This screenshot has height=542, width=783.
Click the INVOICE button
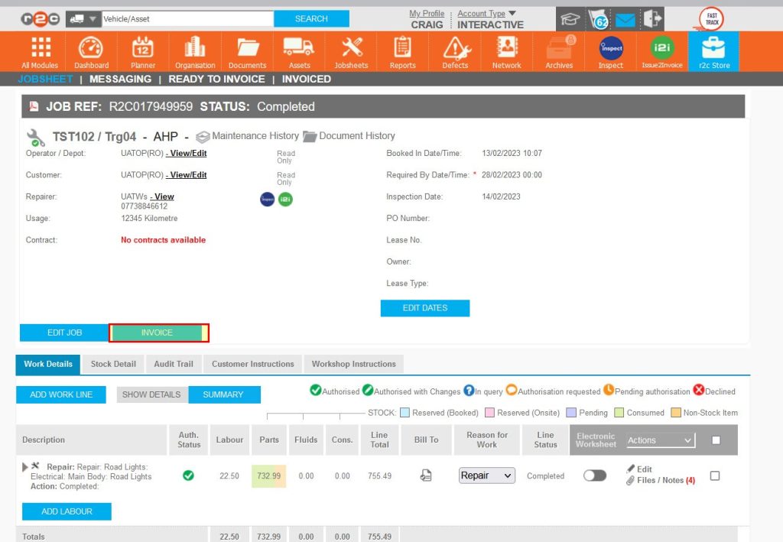pos(157,333)
